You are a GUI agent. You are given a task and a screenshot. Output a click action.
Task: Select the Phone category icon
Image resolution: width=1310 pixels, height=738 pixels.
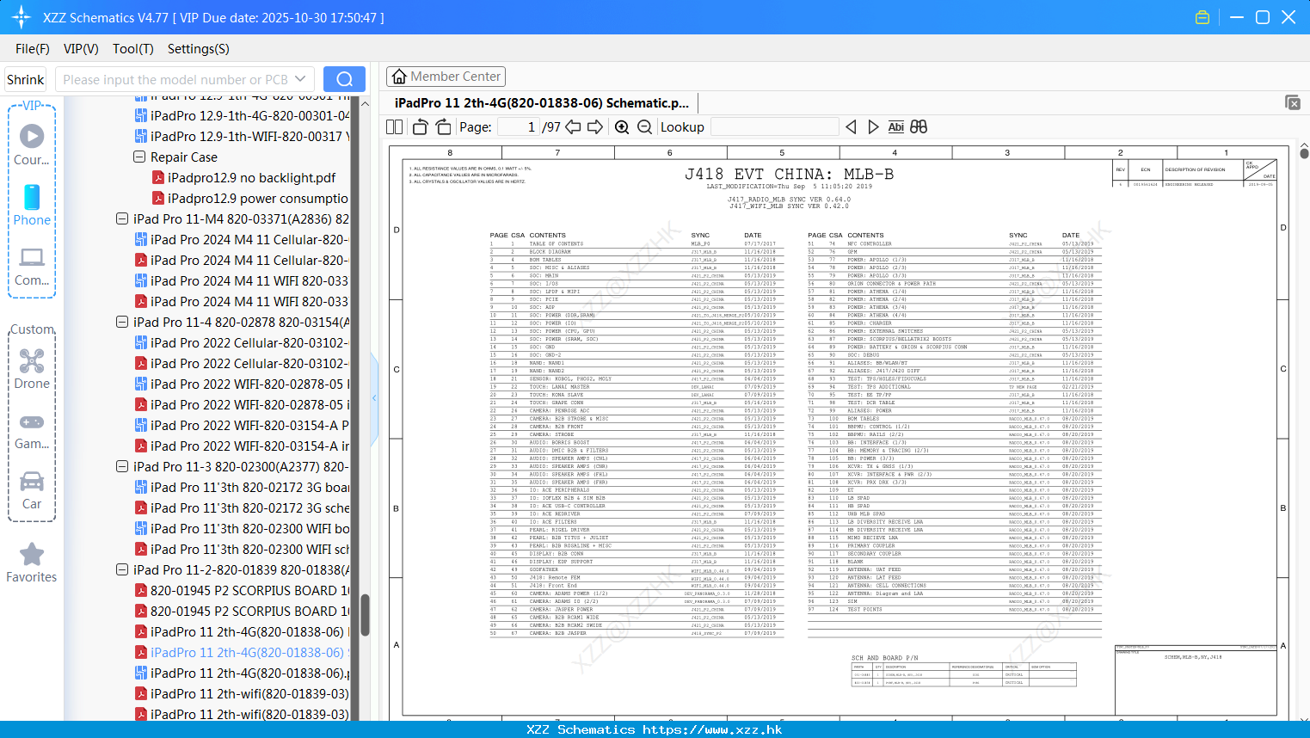point(32,206)
